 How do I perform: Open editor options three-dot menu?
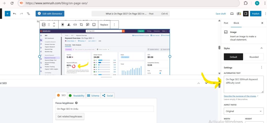coord(265,14)
